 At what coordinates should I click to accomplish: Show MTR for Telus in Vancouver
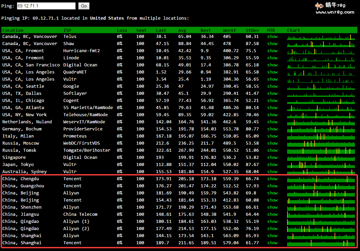pyautogui.click(x=272, y=36)
